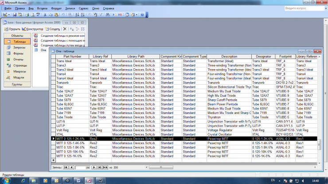Select Отчеты in the Objects pane

[x=18, y=59]
